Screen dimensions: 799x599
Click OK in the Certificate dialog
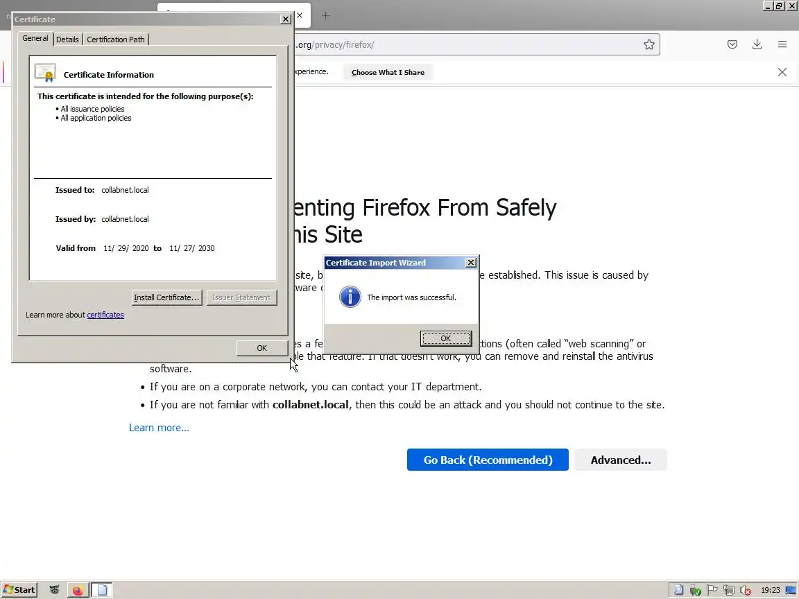coord(262,348)
